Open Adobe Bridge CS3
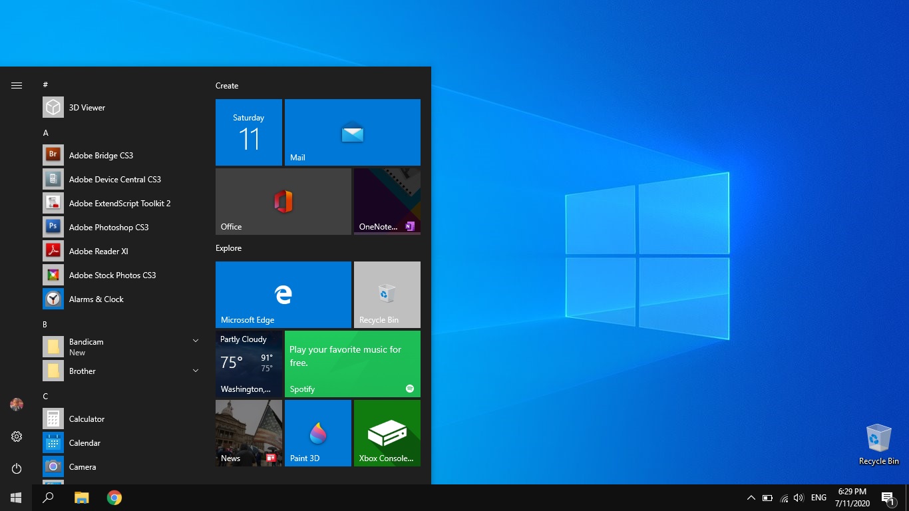This screenshot has height=511, width=909. pos(100,155)
